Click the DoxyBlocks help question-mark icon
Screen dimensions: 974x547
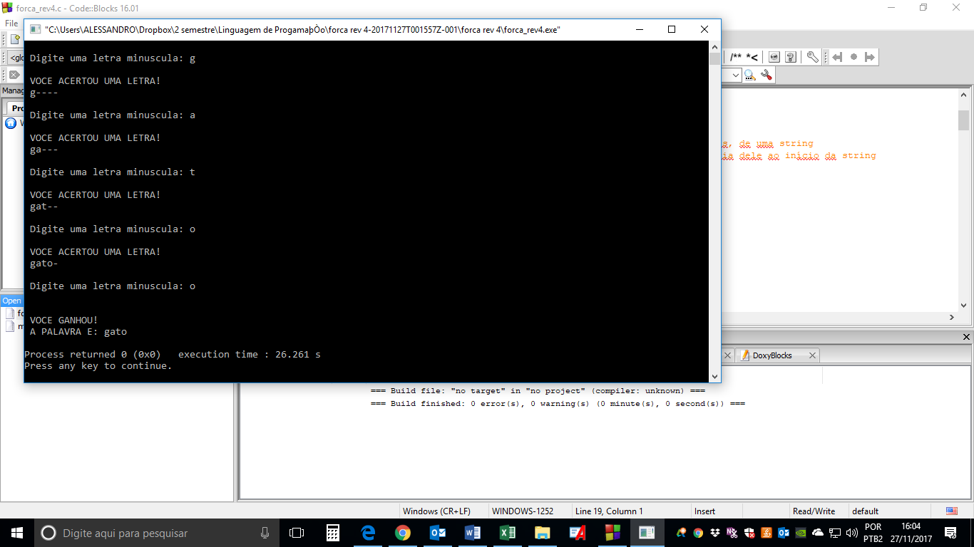(790, 57)
